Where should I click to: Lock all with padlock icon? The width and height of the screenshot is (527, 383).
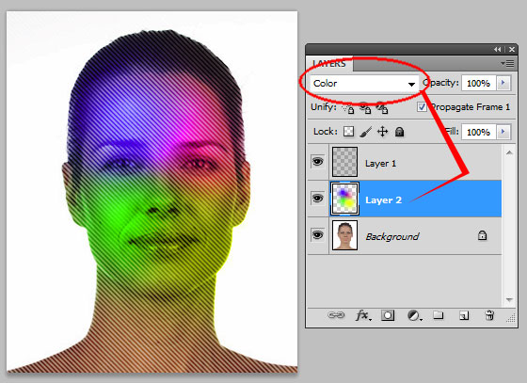[399, 132]
